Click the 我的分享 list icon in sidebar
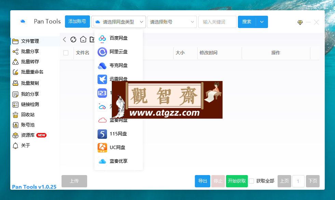 pyautogui.click(x=15, y=94)
